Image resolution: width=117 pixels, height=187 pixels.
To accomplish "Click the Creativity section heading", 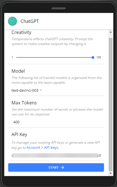I will point(21,32).
